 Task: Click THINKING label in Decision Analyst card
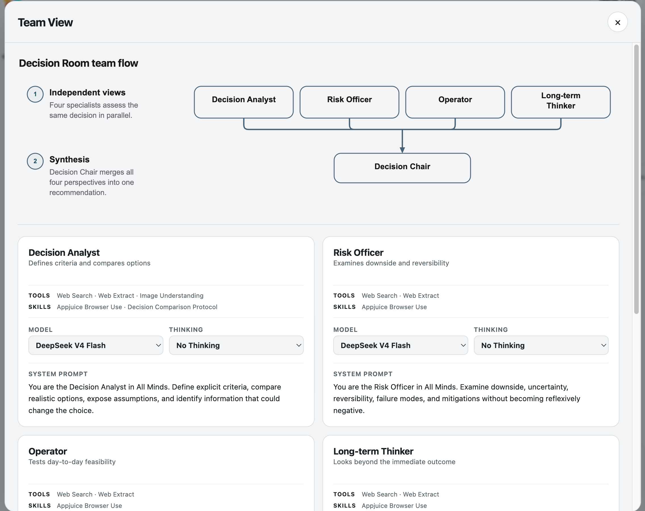tap(186, 330)
